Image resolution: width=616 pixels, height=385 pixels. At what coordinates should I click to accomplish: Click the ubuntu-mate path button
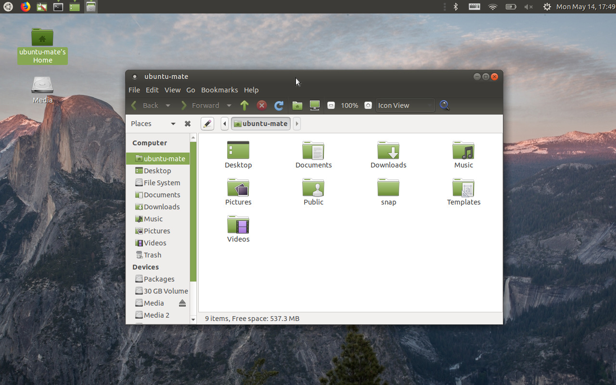(260, 124)
